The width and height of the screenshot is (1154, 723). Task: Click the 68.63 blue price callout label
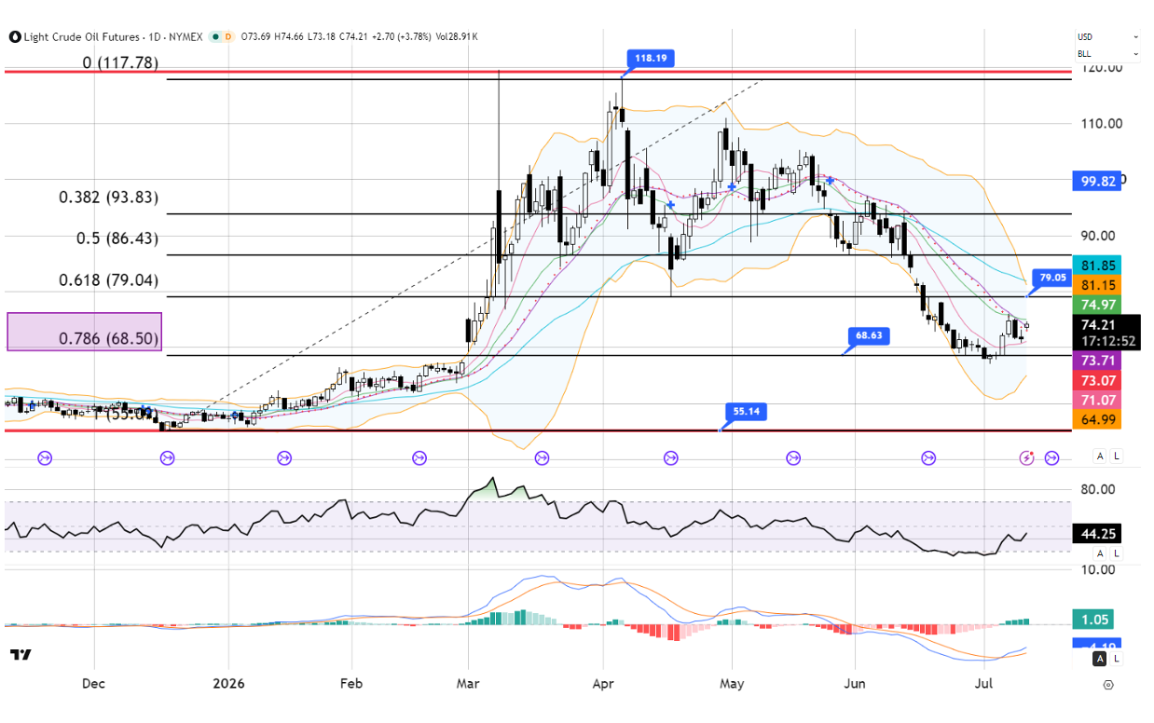(x=867, y=334)
